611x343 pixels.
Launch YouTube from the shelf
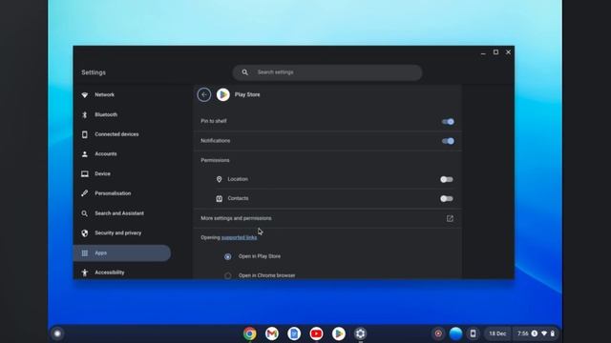tap(316, 333)
